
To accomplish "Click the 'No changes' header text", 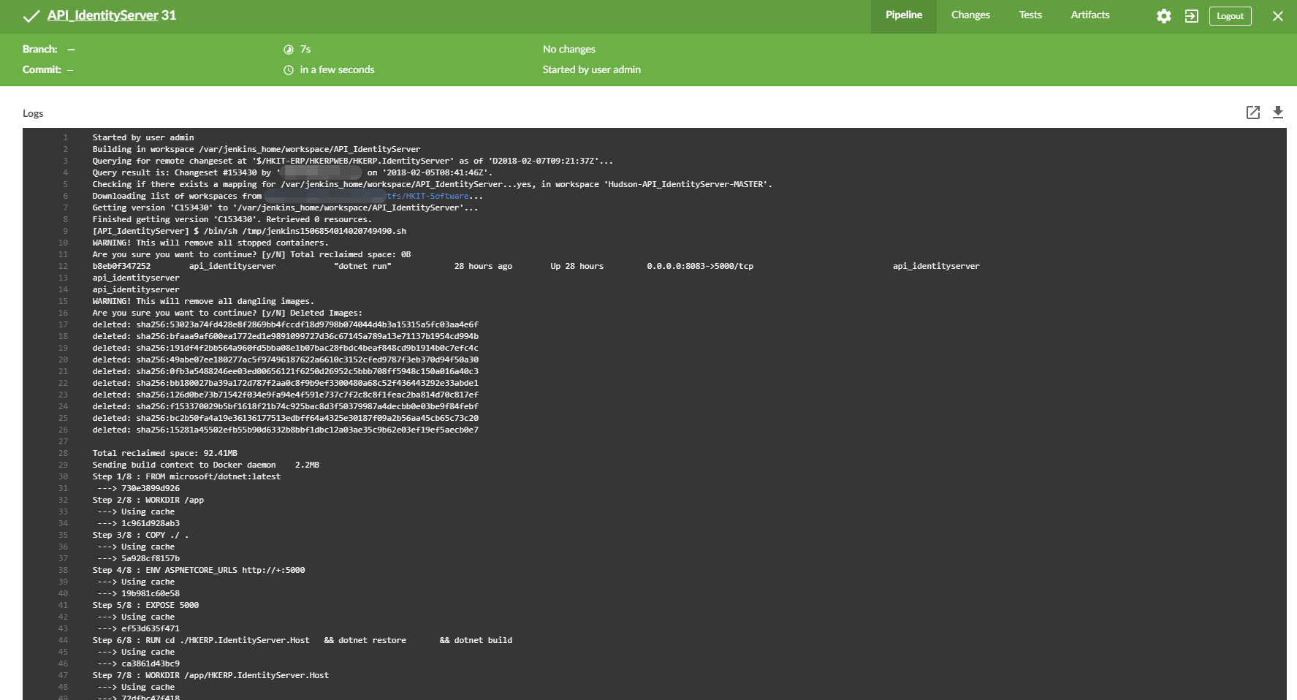I will click(x=569, y=50).
